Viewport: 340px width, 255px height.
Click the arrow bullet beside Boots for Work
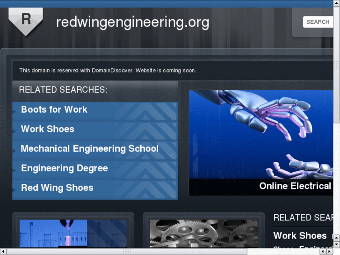pyautogui.click(x=14, y=111)
